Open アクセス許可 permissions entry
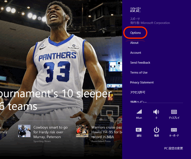 pyautogui.click(x=138, y=92)
